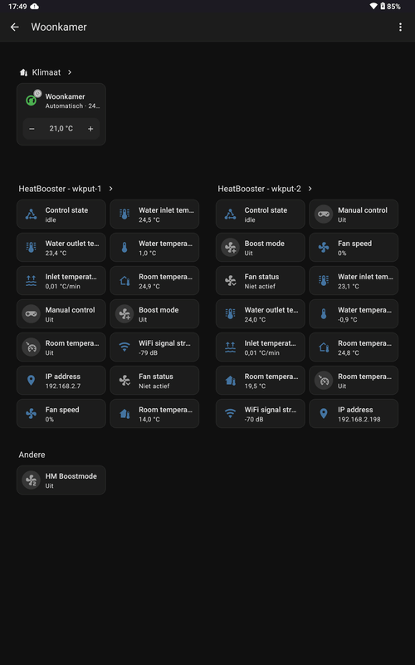Viewport: 415px width, 665px height.
Task: Click the Water inlet 23,1 °C icon
Action: pos(324,281)
